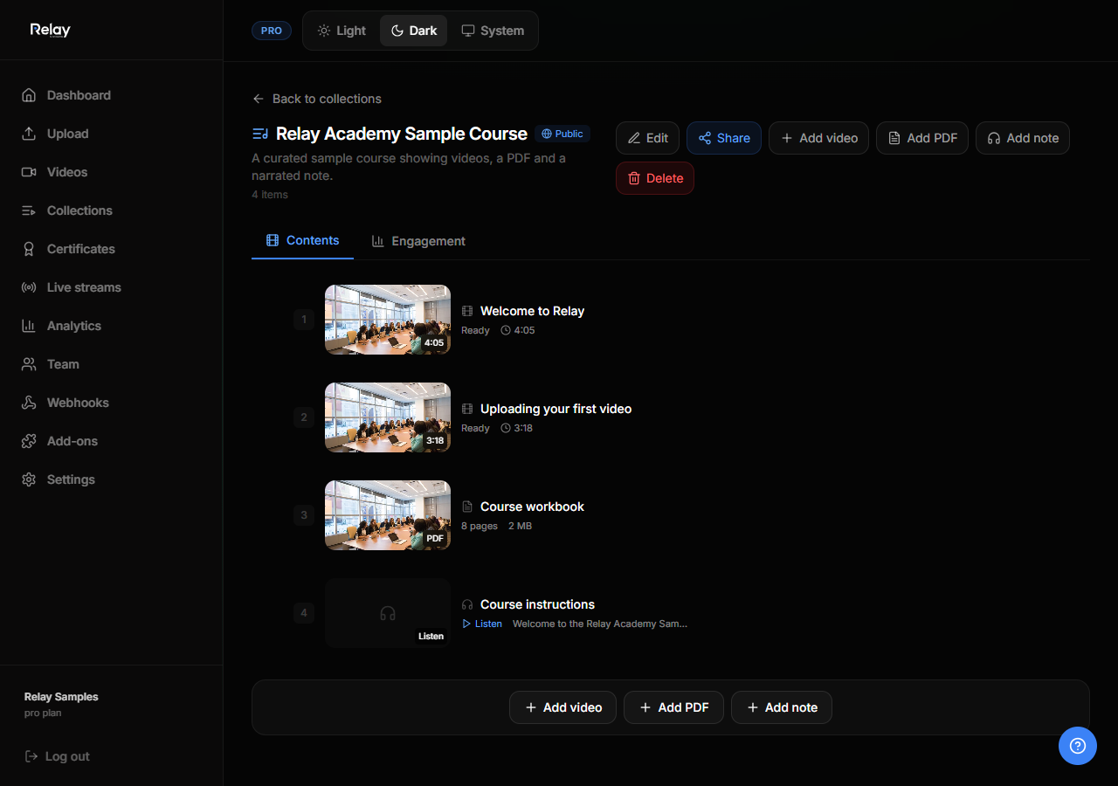The image size is (1118, 786).
Task: Click the Dashboard home icon
Action: (x=29, y=95)
